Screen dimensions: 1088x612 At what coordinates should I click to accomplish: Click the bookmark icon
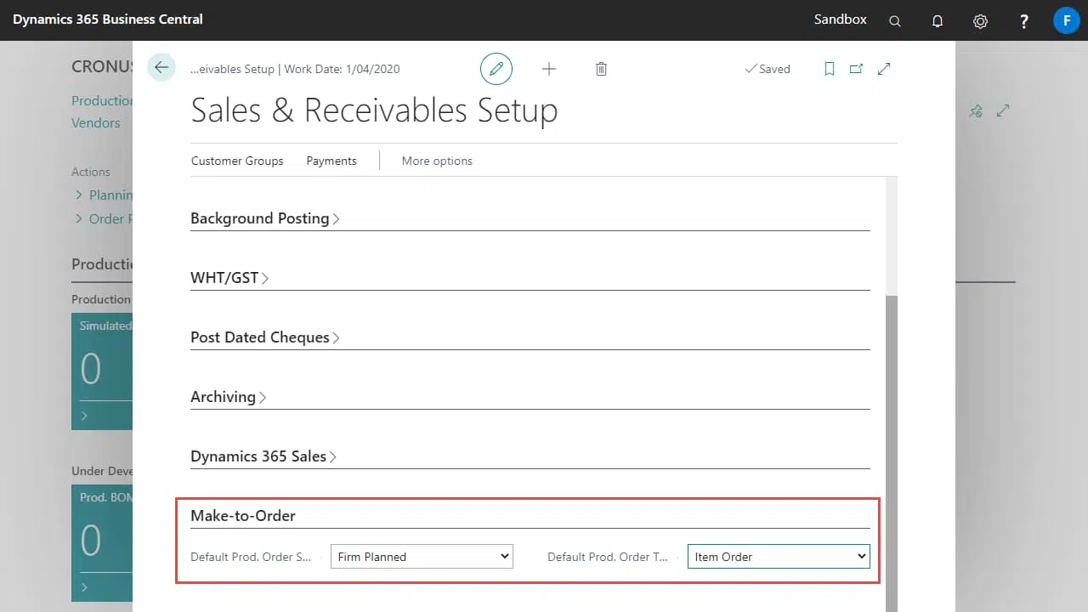tap(830, 69)
